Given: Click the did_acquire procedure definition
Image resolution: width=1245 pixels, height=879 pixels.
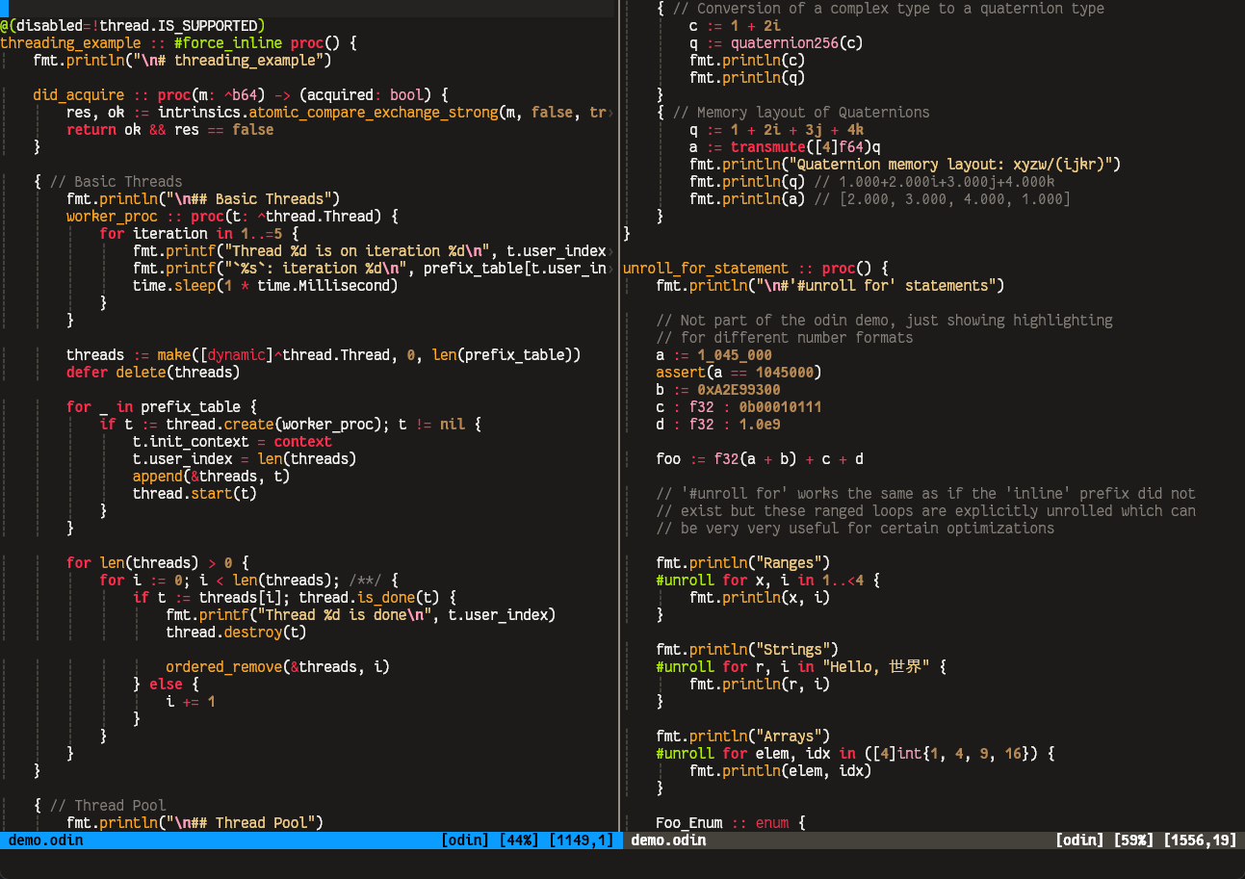Looking at the screenshot, I should click(79, 95).
